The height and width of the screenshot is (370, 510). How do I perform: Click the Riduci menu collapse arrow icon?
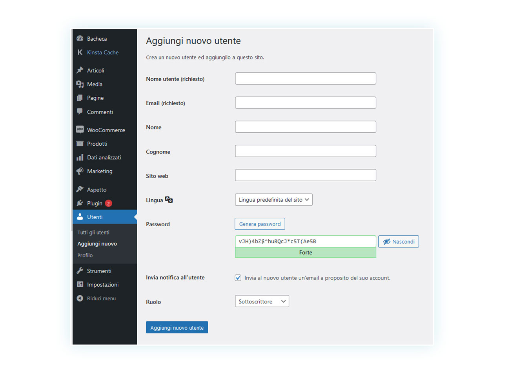(80, 298)
